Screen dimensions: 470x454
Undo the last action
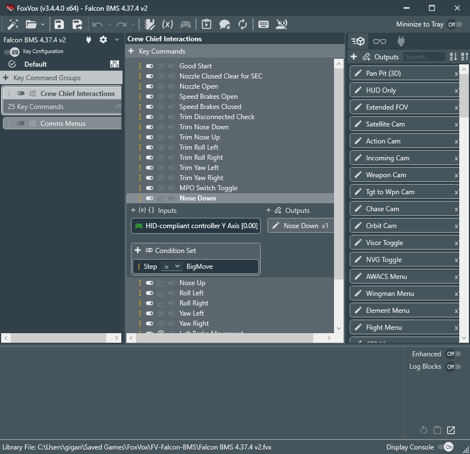[98, 24]
